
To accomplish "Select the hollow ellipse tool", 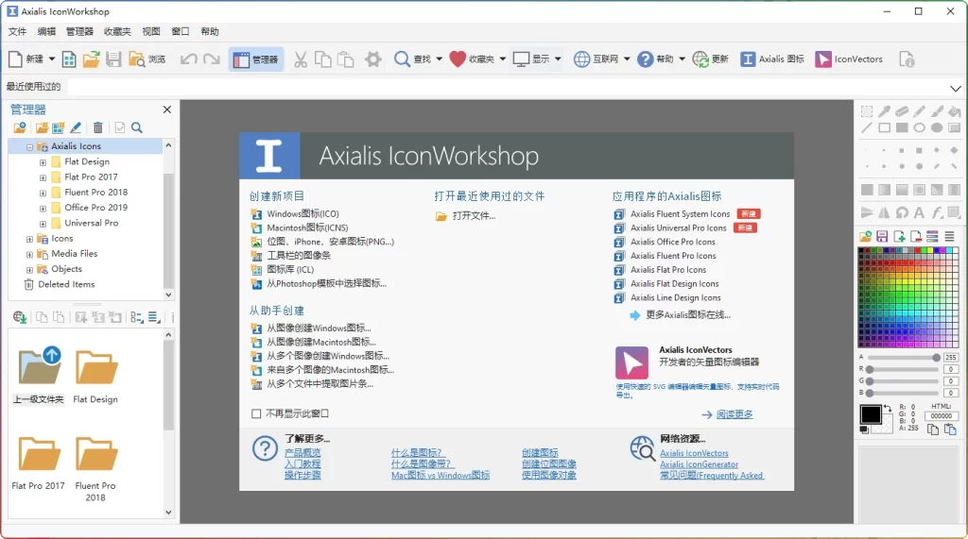I will 919,127.
